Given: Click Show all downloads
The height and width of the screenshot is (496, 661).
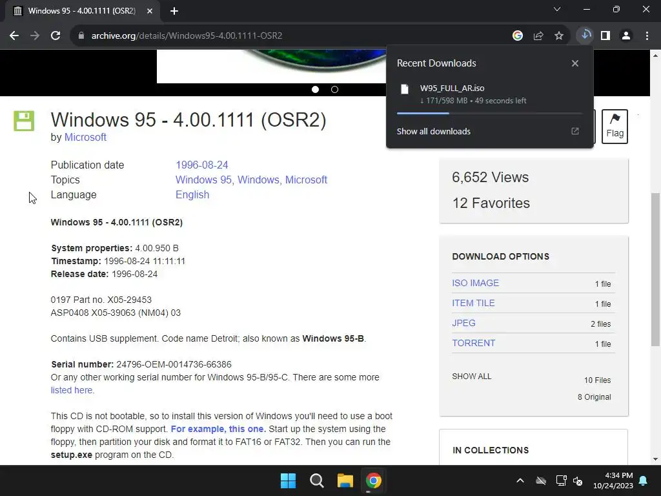Looking at the screenshot, I should [433, 131].
